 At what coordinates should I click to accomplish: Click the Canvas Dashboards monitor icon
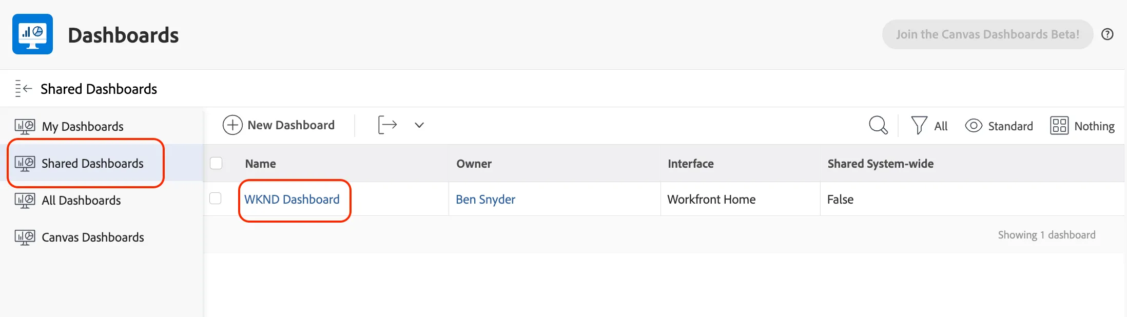pos(25,237)
